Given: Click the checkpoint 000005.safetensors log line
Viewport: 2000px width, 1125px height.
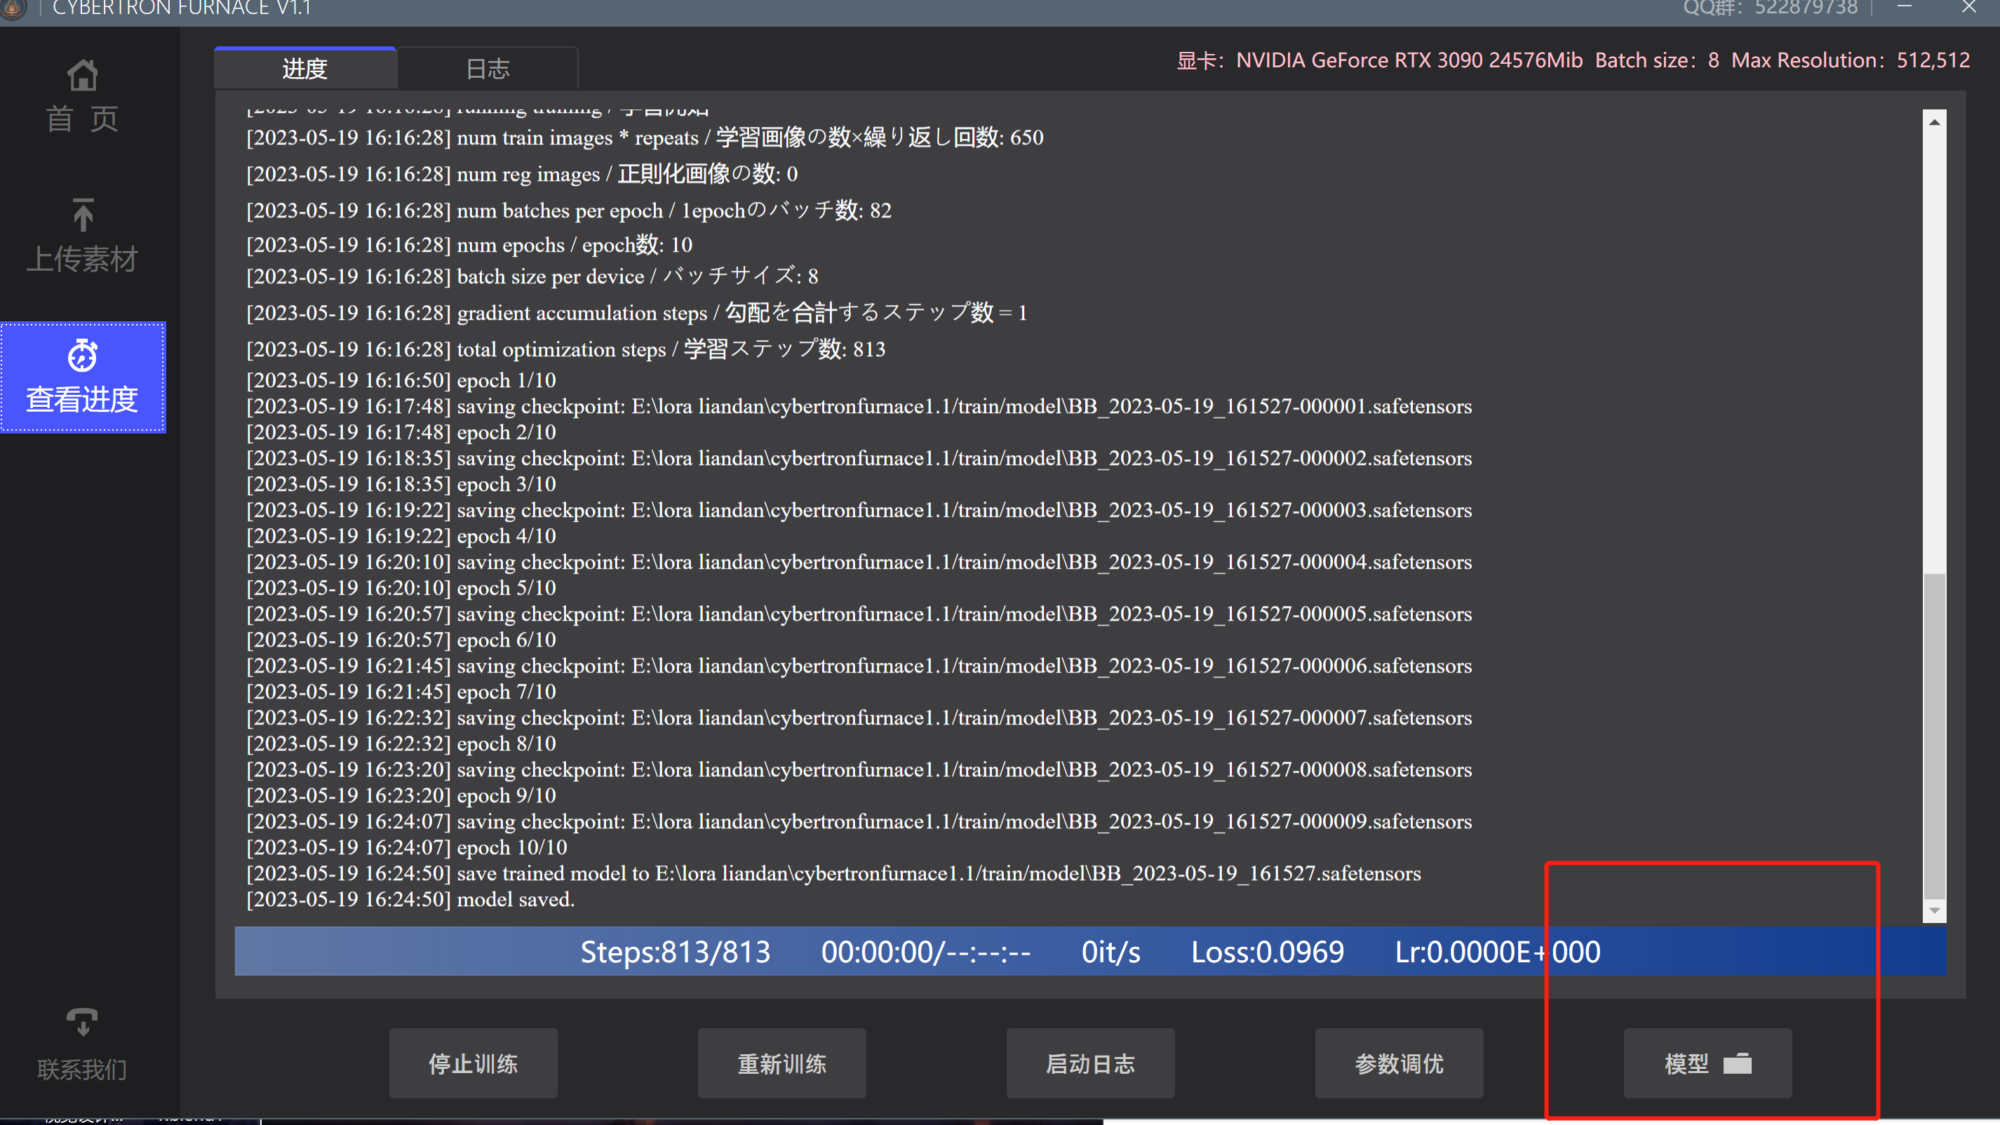Looking at the screenshot, I should coord(859,614).
